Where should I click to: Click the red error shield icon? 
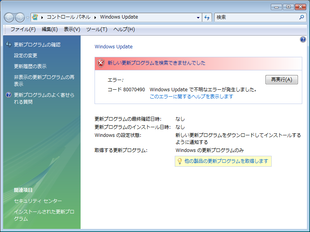coord(101,63)
